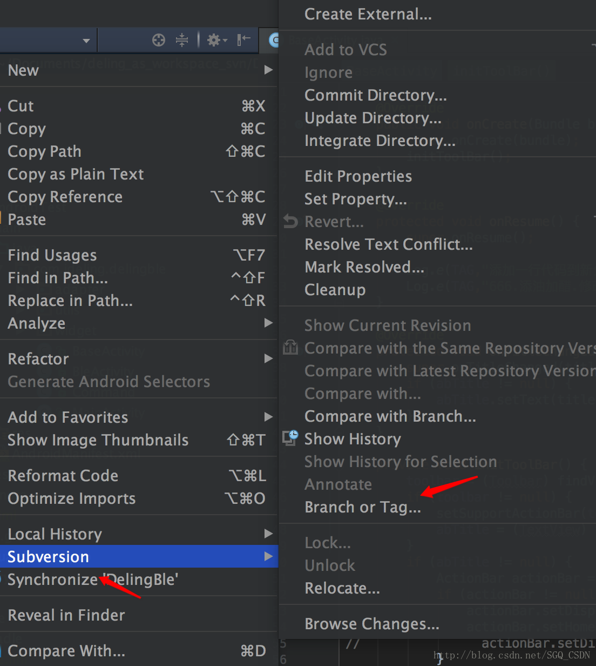Expand the Refactor submenu arrow

tap(268, 358)
